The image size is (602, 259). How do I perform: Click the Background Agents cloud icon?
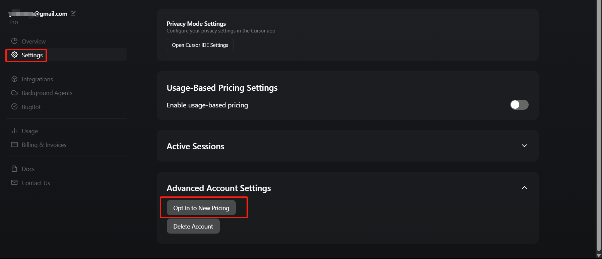pyautogui.click(x=14, y=93)
